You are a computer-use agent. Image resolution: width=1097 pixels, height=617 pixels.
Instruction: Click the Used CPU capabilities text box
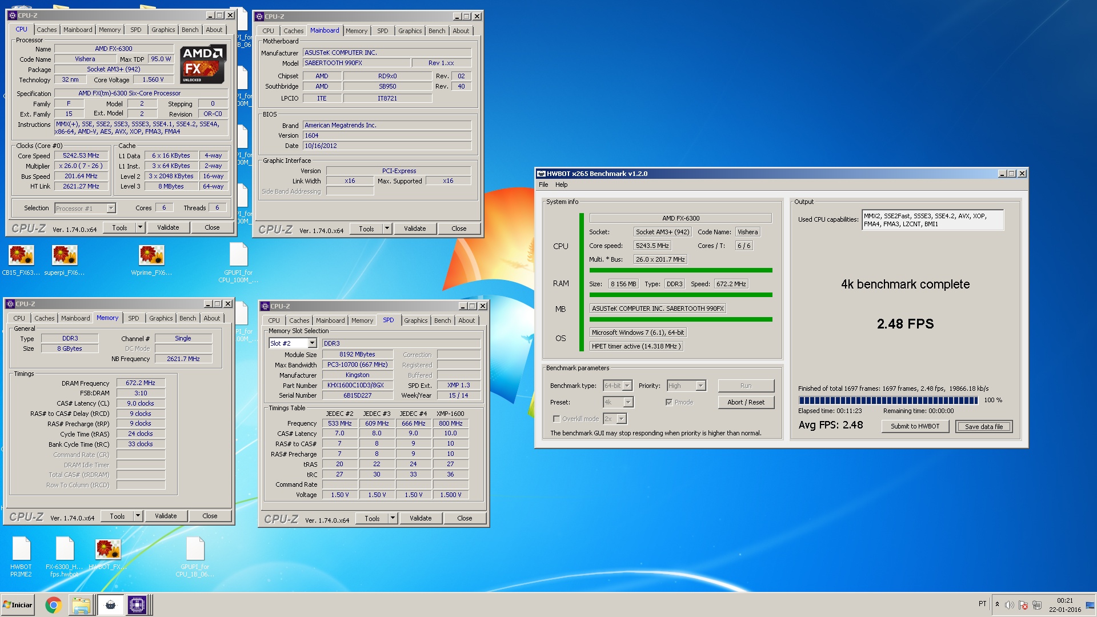point(932,220)
